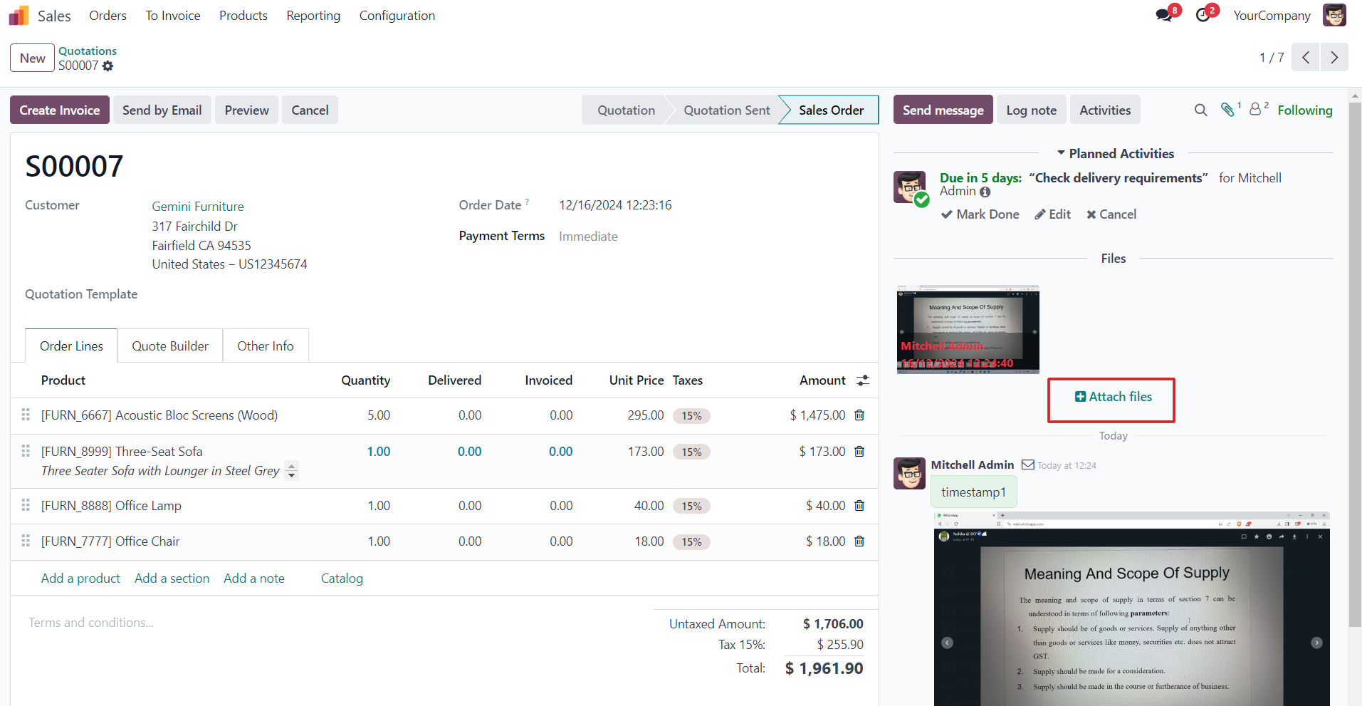The image size is (1362, 706).
Task: Open the Files attachment thumbnail
Action: point(968,329)
